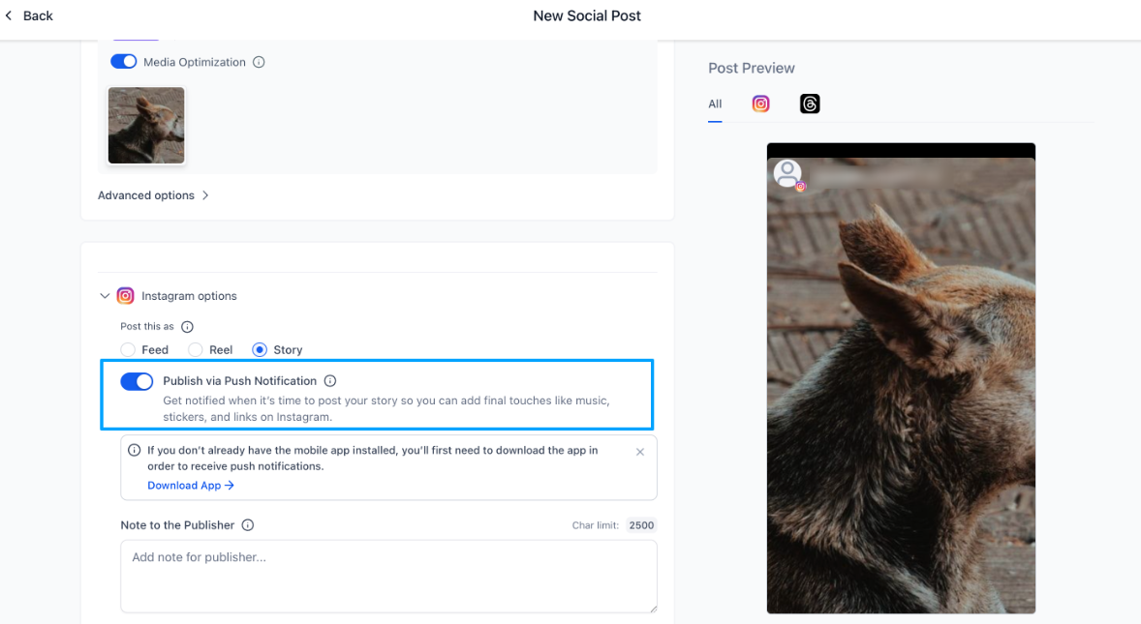Choose the Story radio option
This screenshot has height=624, width=1141.
coord(260,350)
